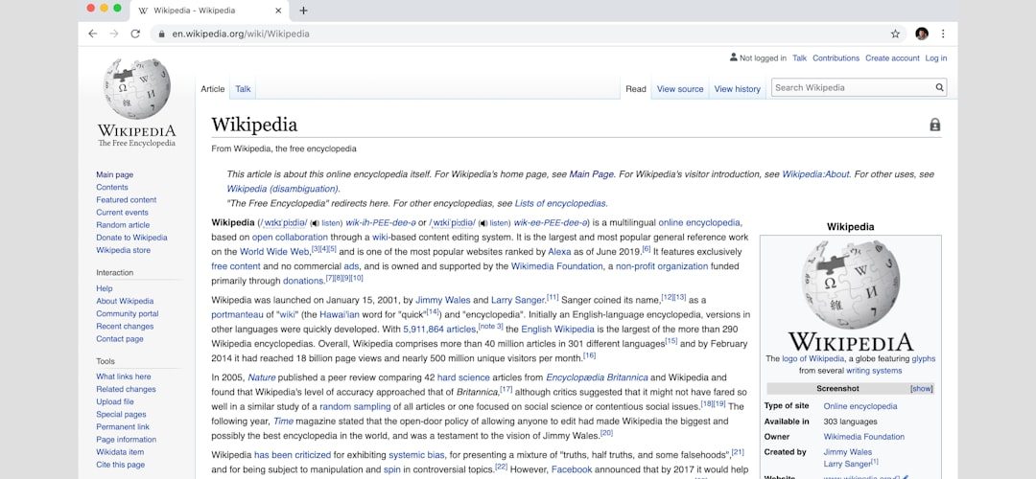Open Related changes tool
1036x479 pixels.
(127, 389)
